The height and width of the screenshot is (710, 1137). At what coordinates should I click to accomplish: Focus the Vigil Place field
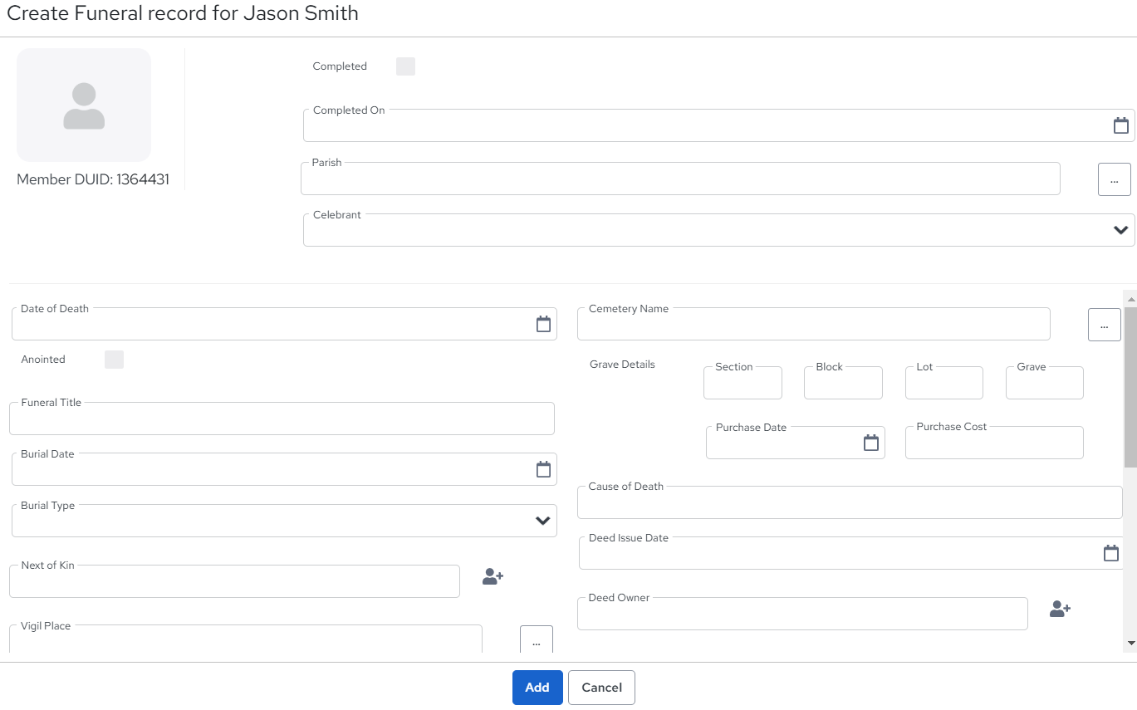(x=246, y=640)
